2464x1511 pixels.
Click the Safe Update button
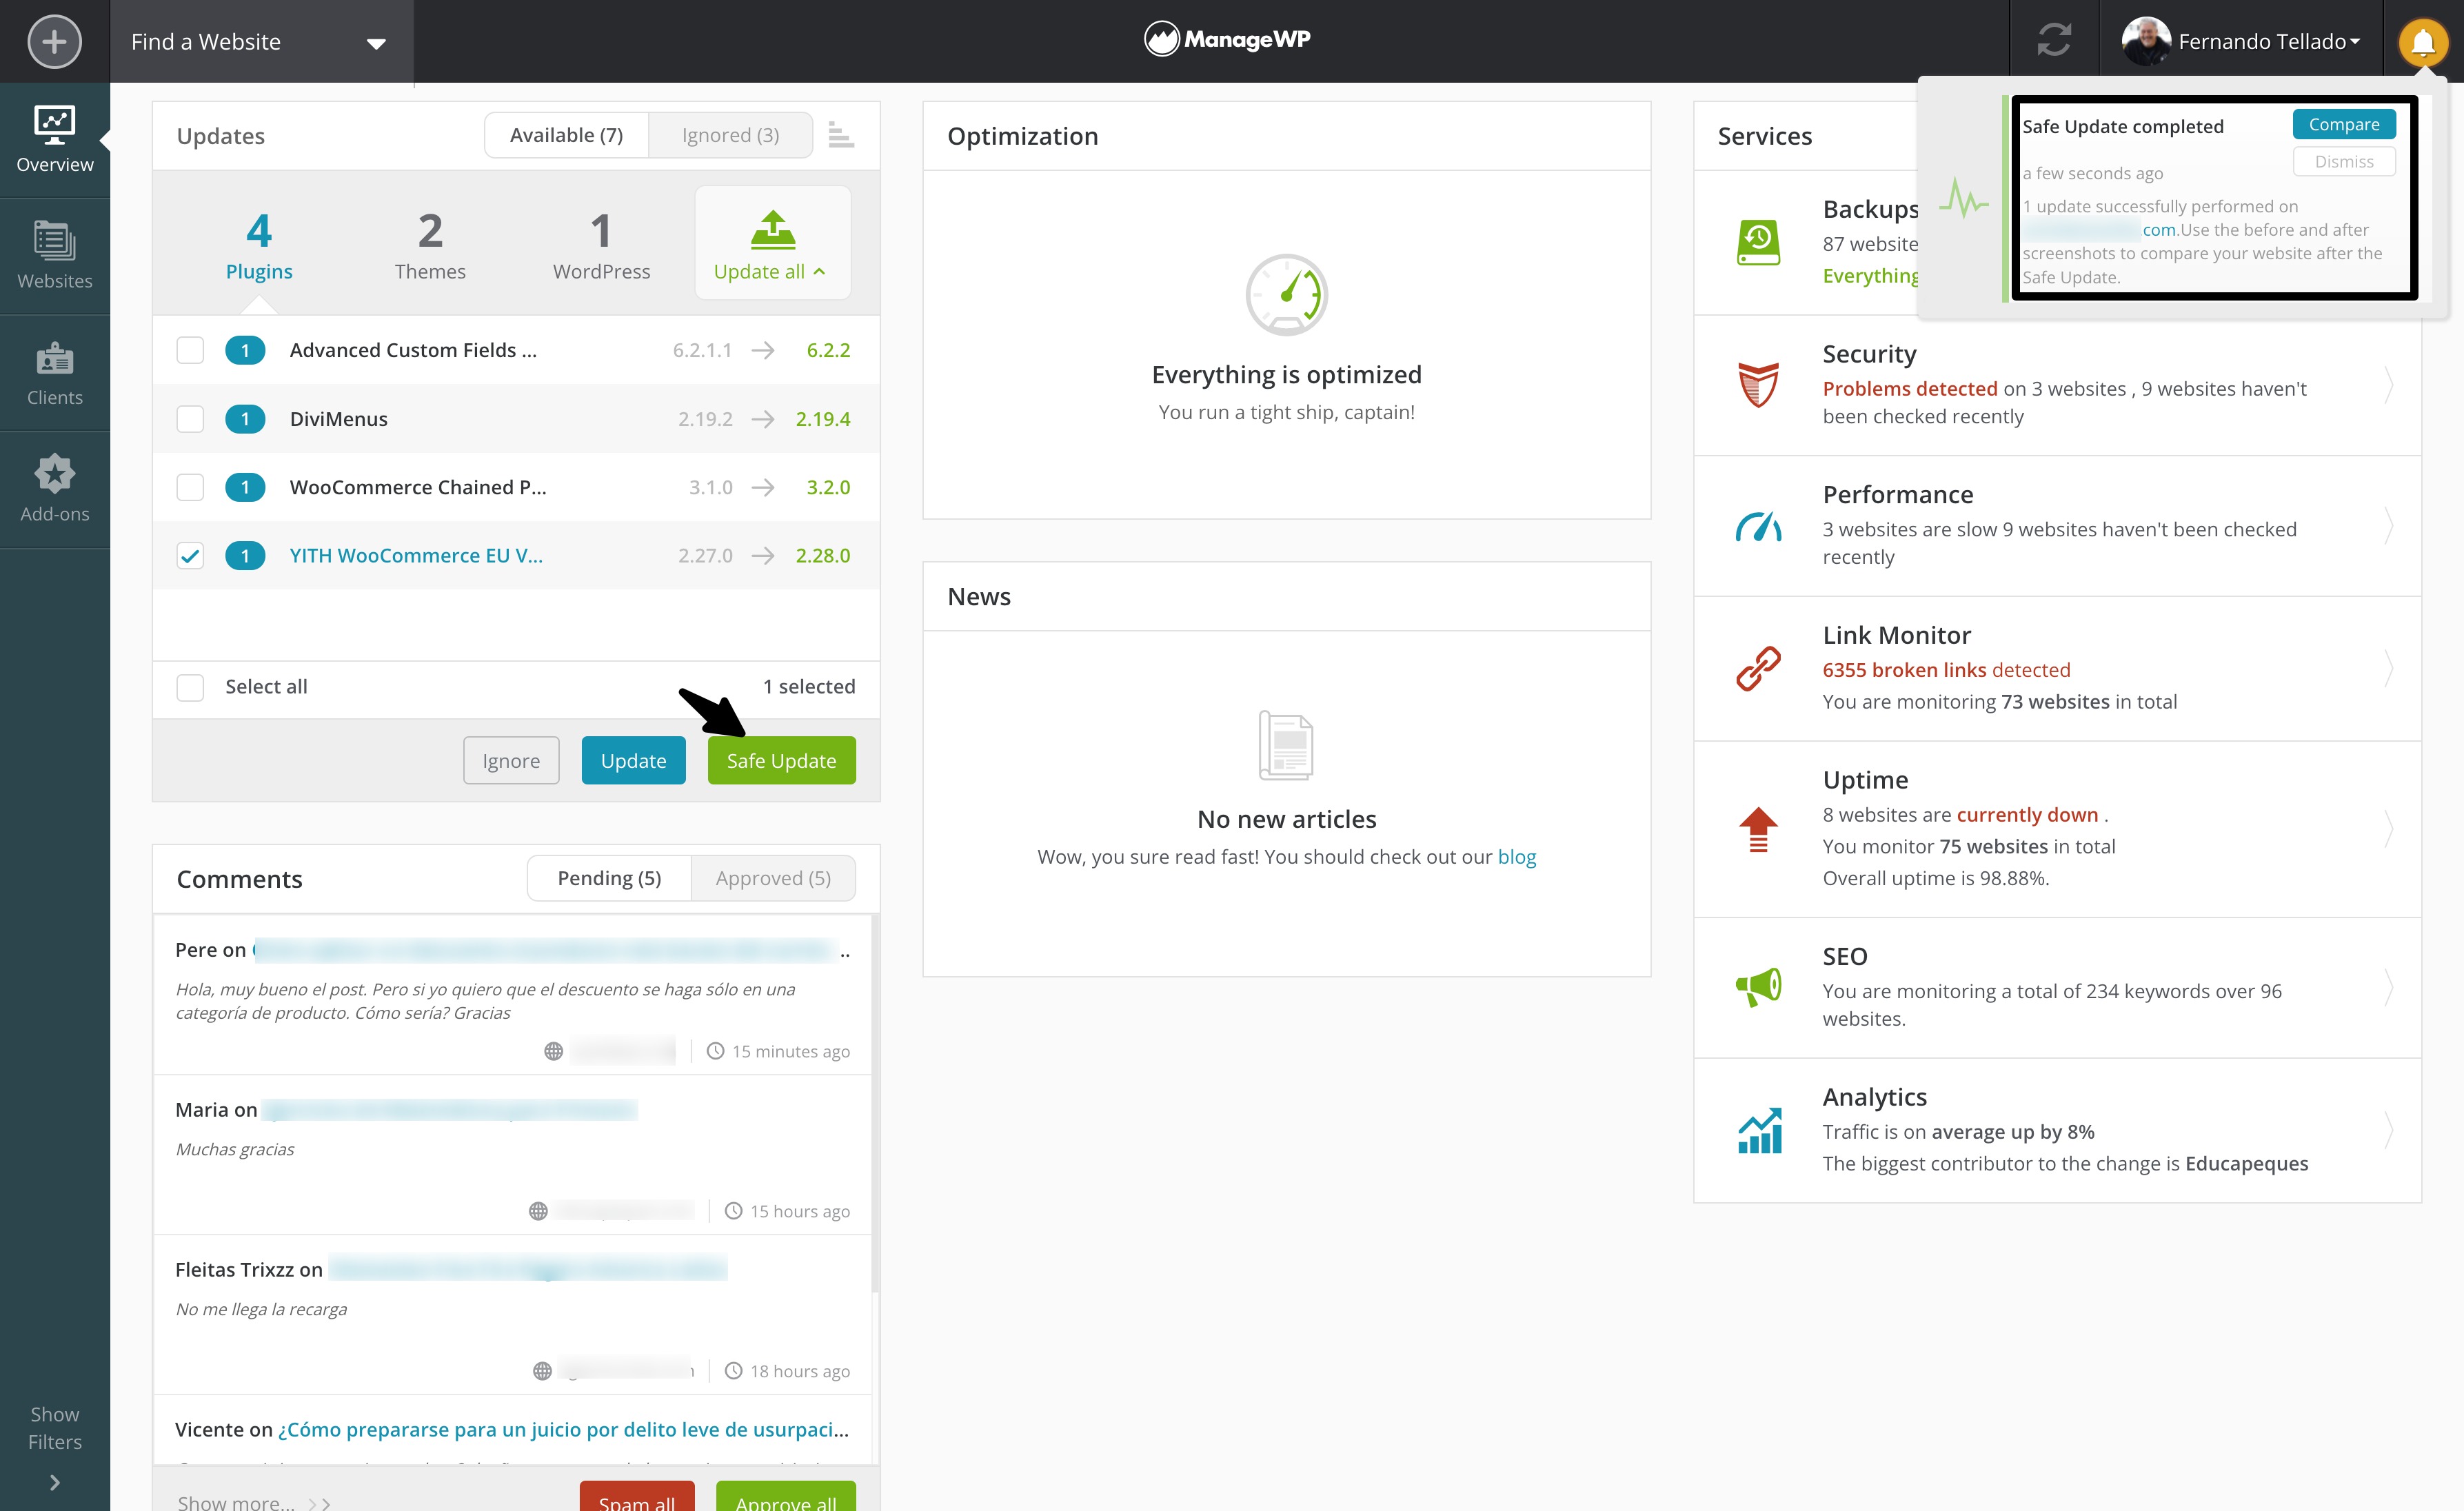coord(781,760)
